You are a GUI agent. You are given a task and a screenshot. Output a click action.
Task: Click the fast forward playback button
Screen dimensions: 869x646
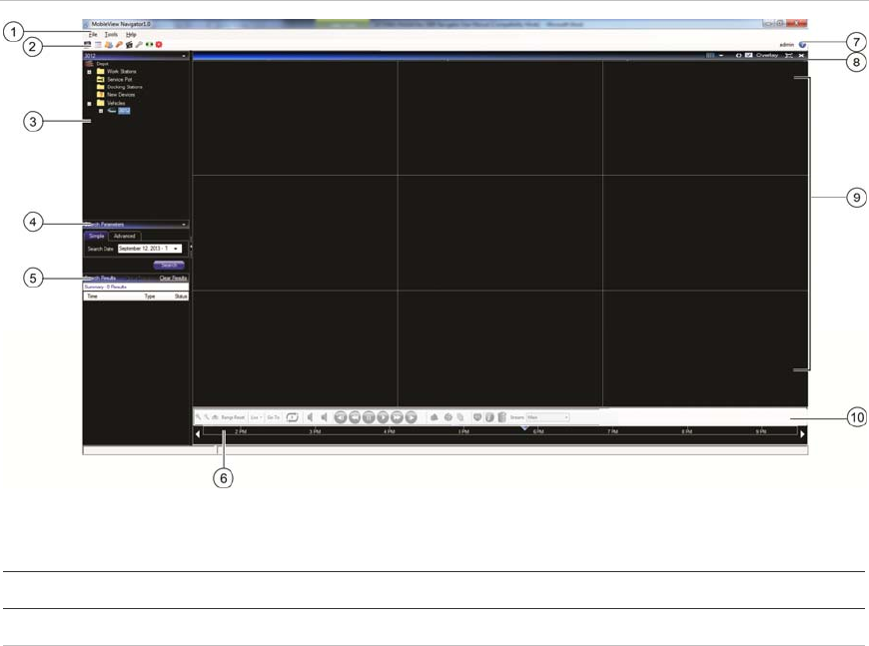[x=397, y=417]
